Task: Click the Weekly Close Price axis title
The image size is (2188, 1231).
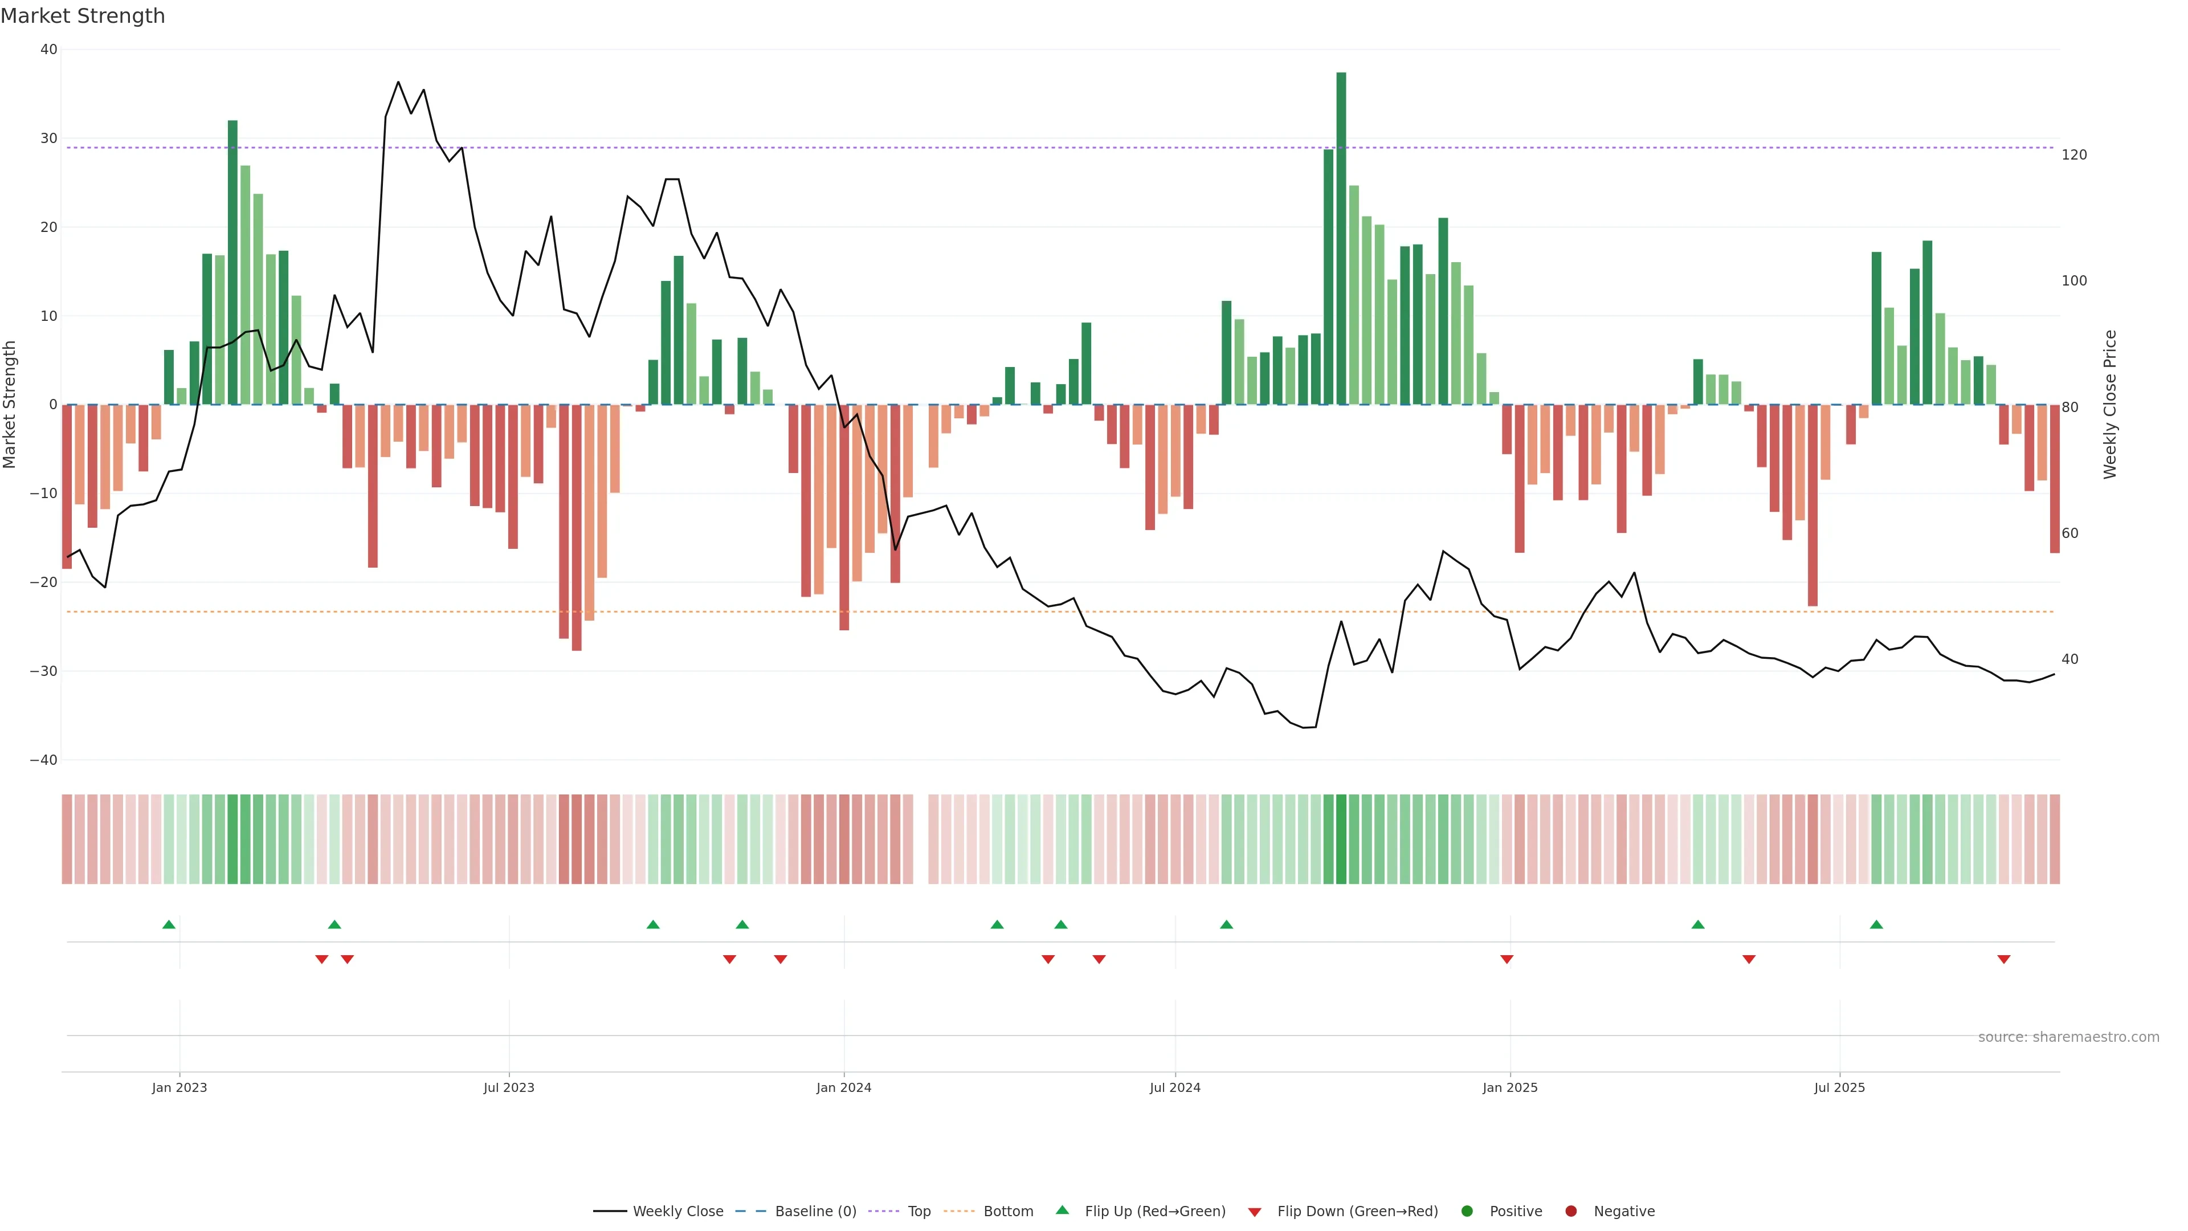Action: [2111, 405]
